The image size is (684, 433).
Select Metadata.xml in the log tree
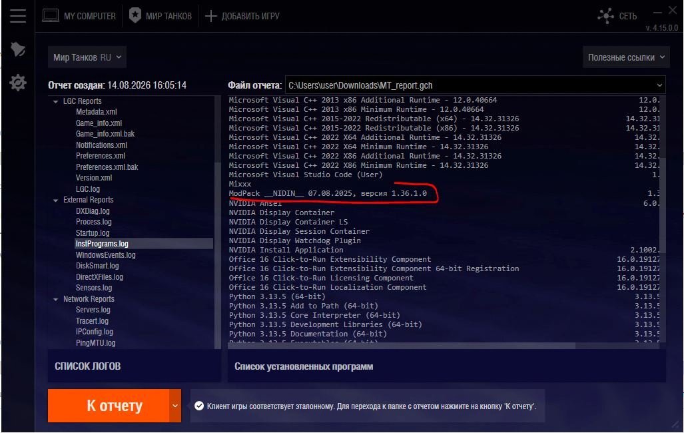[x=97, y=112]
